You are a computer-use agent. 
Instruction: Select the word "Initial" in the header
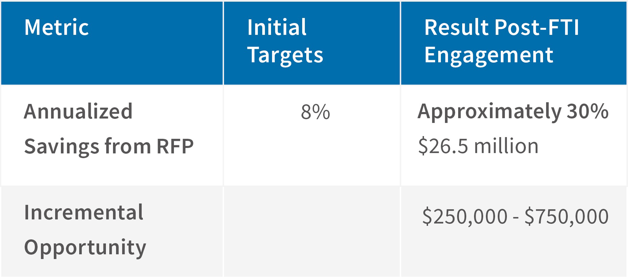click(x=277, y=28)
